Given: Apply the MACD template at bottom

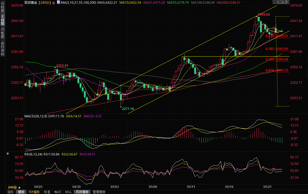Looking at the screenshot, I should [58, 192].
